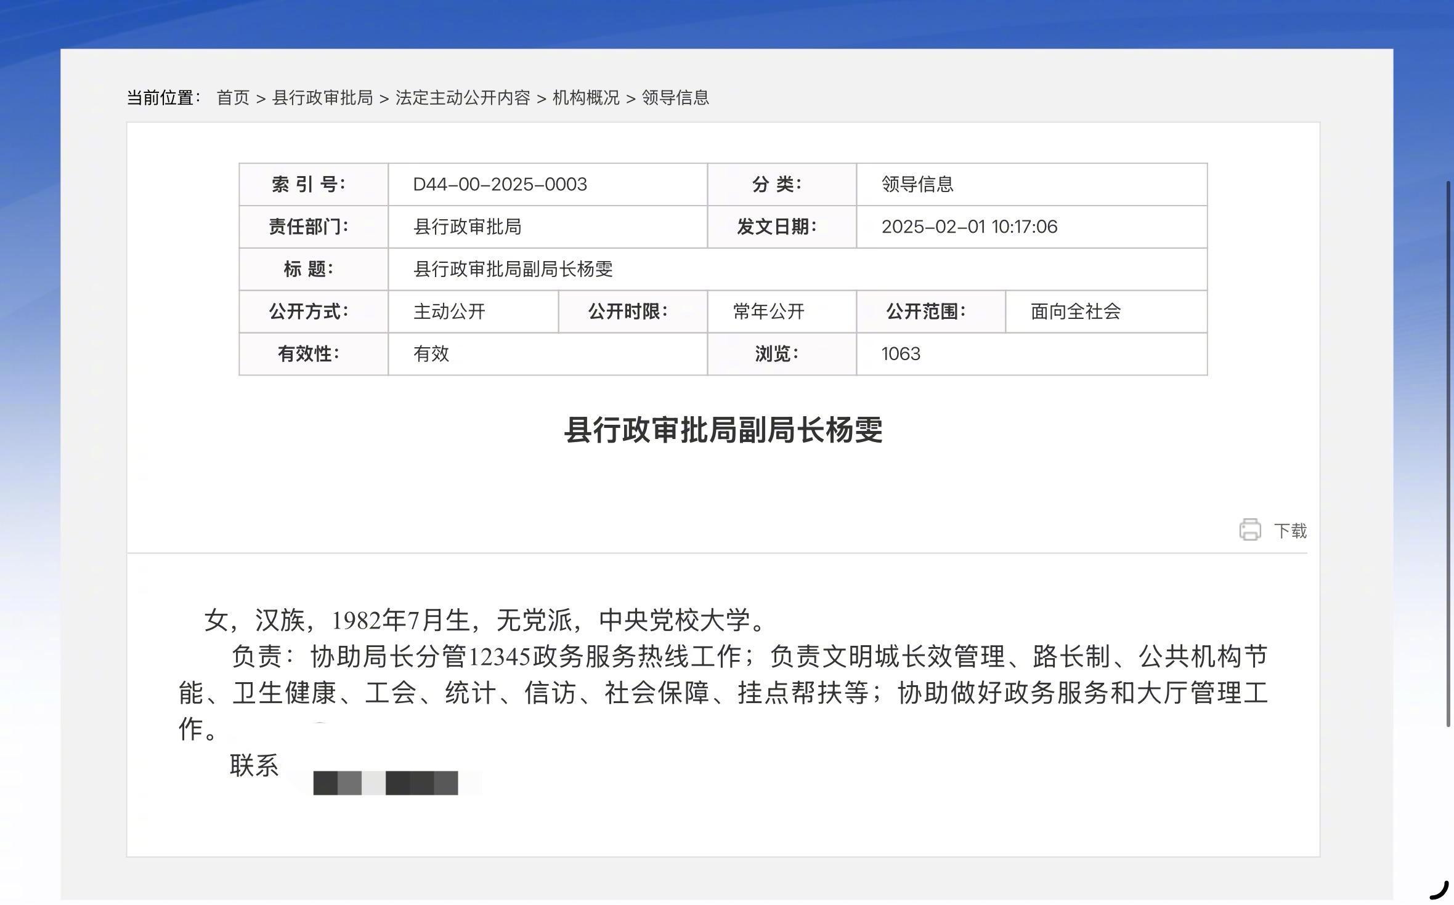Viewport: 1454px width, 905px height.
Task: Open the 首页 breadcrumb link
Action: [x=232, y=97]
